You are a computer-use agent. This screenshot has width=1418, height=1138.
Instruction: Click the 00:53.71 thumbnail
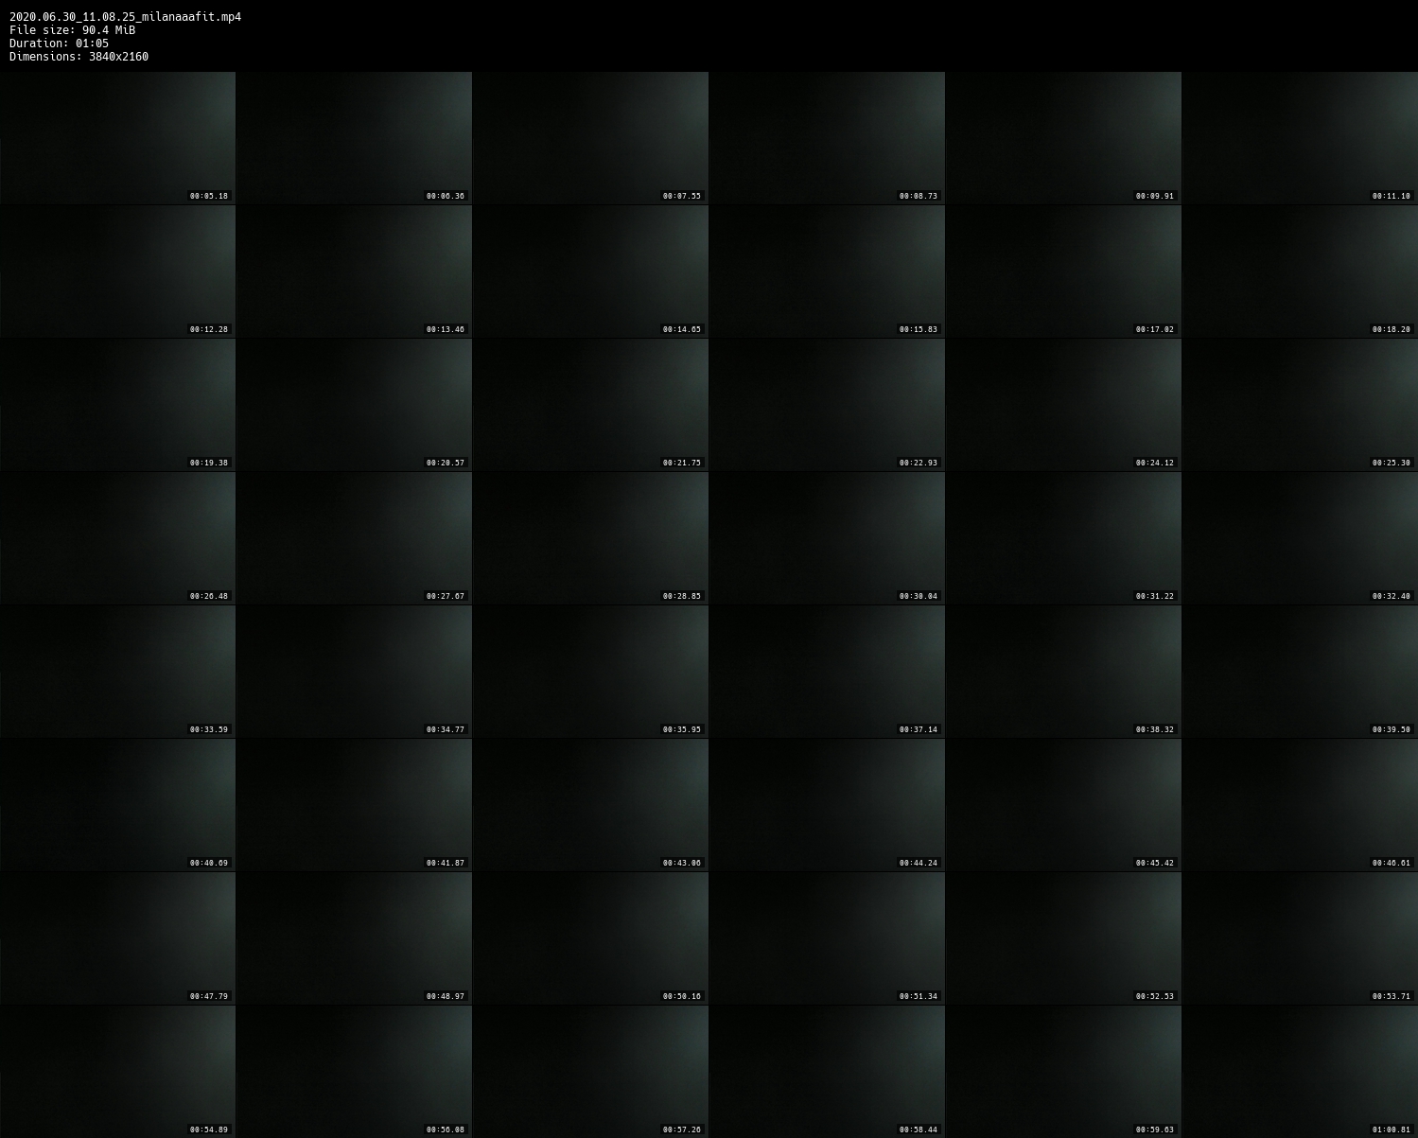point(1300,938)
